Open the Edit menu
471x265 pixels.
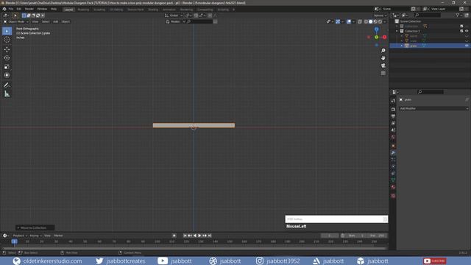tap(19, 9)
